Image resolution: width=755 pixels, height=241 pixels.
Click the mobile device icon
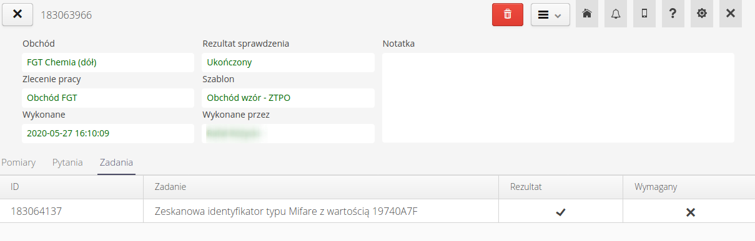[x=644, y=14]
